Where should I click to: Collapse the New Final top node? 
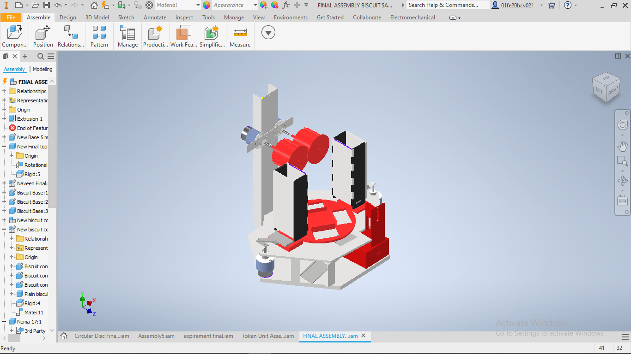click(4, 146)
